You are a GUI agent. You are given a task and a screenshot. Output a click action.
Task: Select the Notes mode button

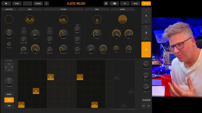pyautogui.click(x=9, y=100)
